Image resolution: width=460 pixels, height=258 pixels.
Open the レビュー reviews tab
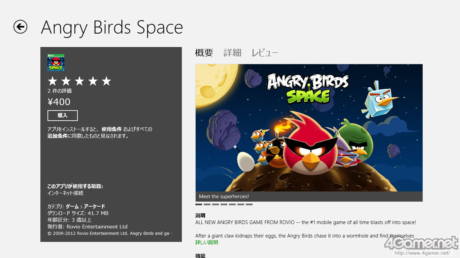(x=265, y=53)
